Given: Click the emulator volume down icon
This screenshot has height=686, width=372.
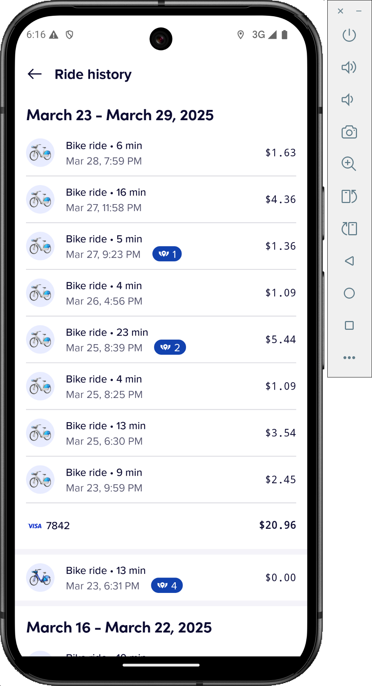Looking at the screenshot, I should pos(348,100).
